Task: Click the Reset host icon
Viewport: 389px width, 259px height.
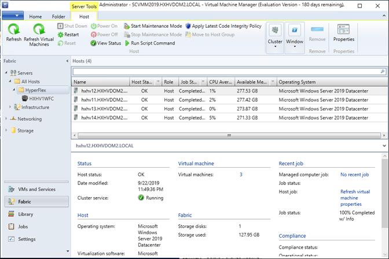Action: click(x=60, y=43)
